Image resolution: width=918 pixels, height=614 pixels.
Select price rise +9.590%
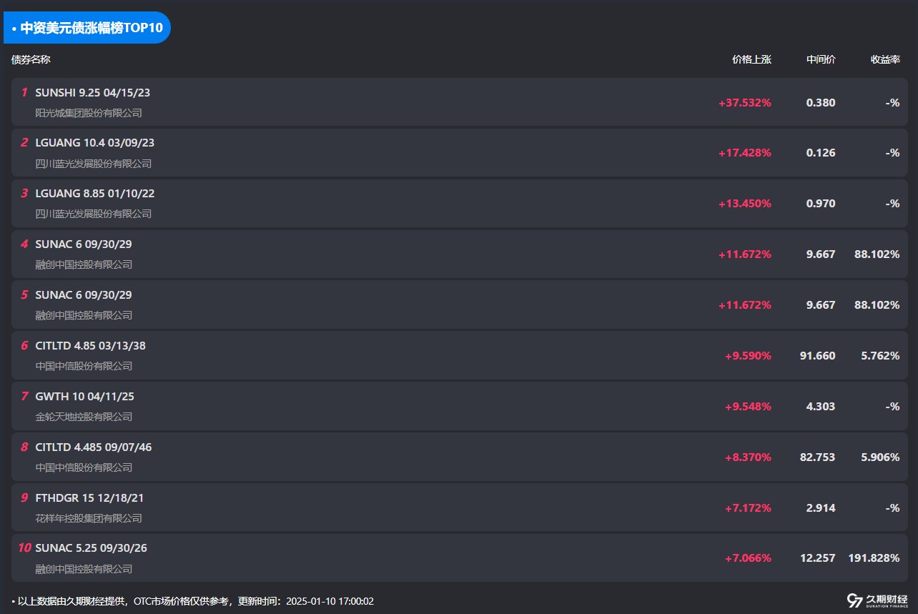(748, 355)
